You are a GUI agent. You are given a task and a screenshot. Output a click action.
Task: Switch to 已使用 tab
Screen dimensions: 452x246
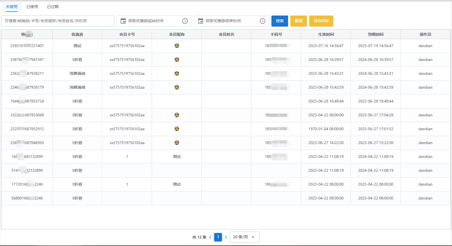tap(32, 7)
